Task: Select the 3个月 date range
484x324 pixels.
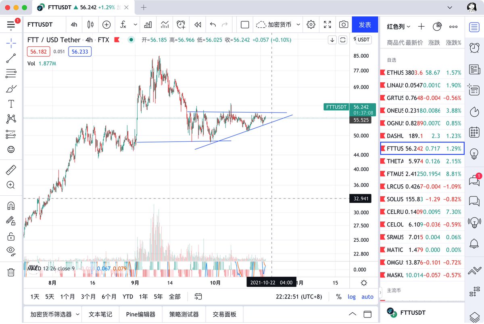Action: coord(88,297)
